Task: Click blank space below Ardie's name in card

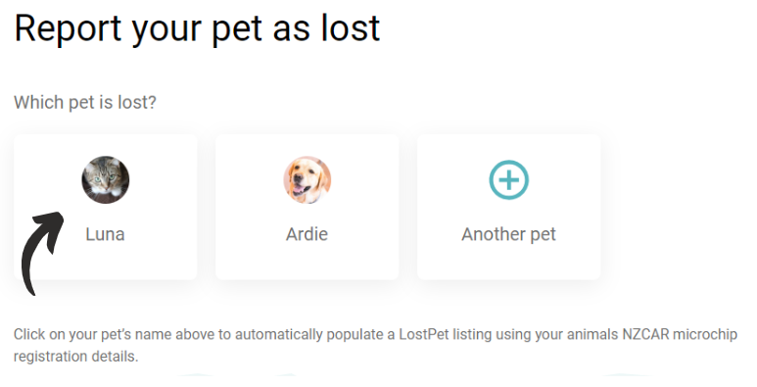Action: (308, 262)
